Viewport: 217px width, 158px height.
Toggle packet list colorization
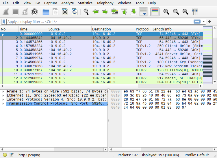[x=155, y=12]
